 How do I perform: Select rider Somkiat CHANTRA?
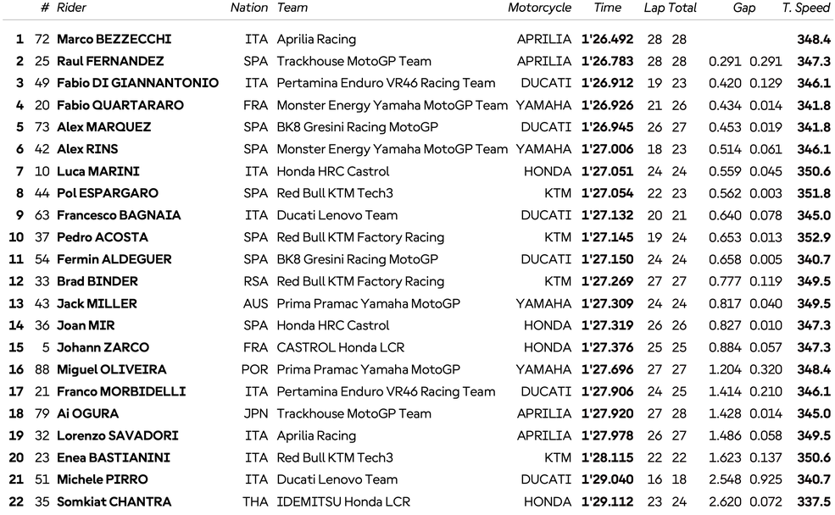(114, 501)
